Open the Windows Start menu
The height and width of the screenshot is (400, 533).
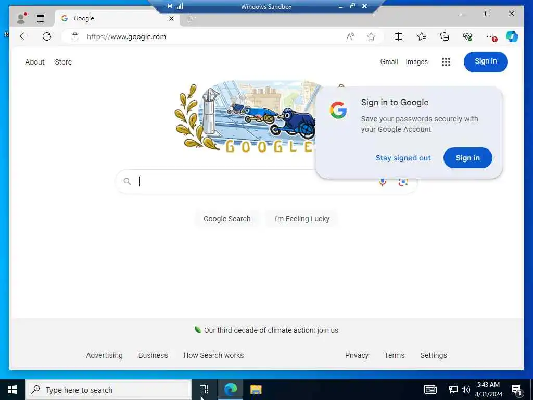click(x=12, y=390)
